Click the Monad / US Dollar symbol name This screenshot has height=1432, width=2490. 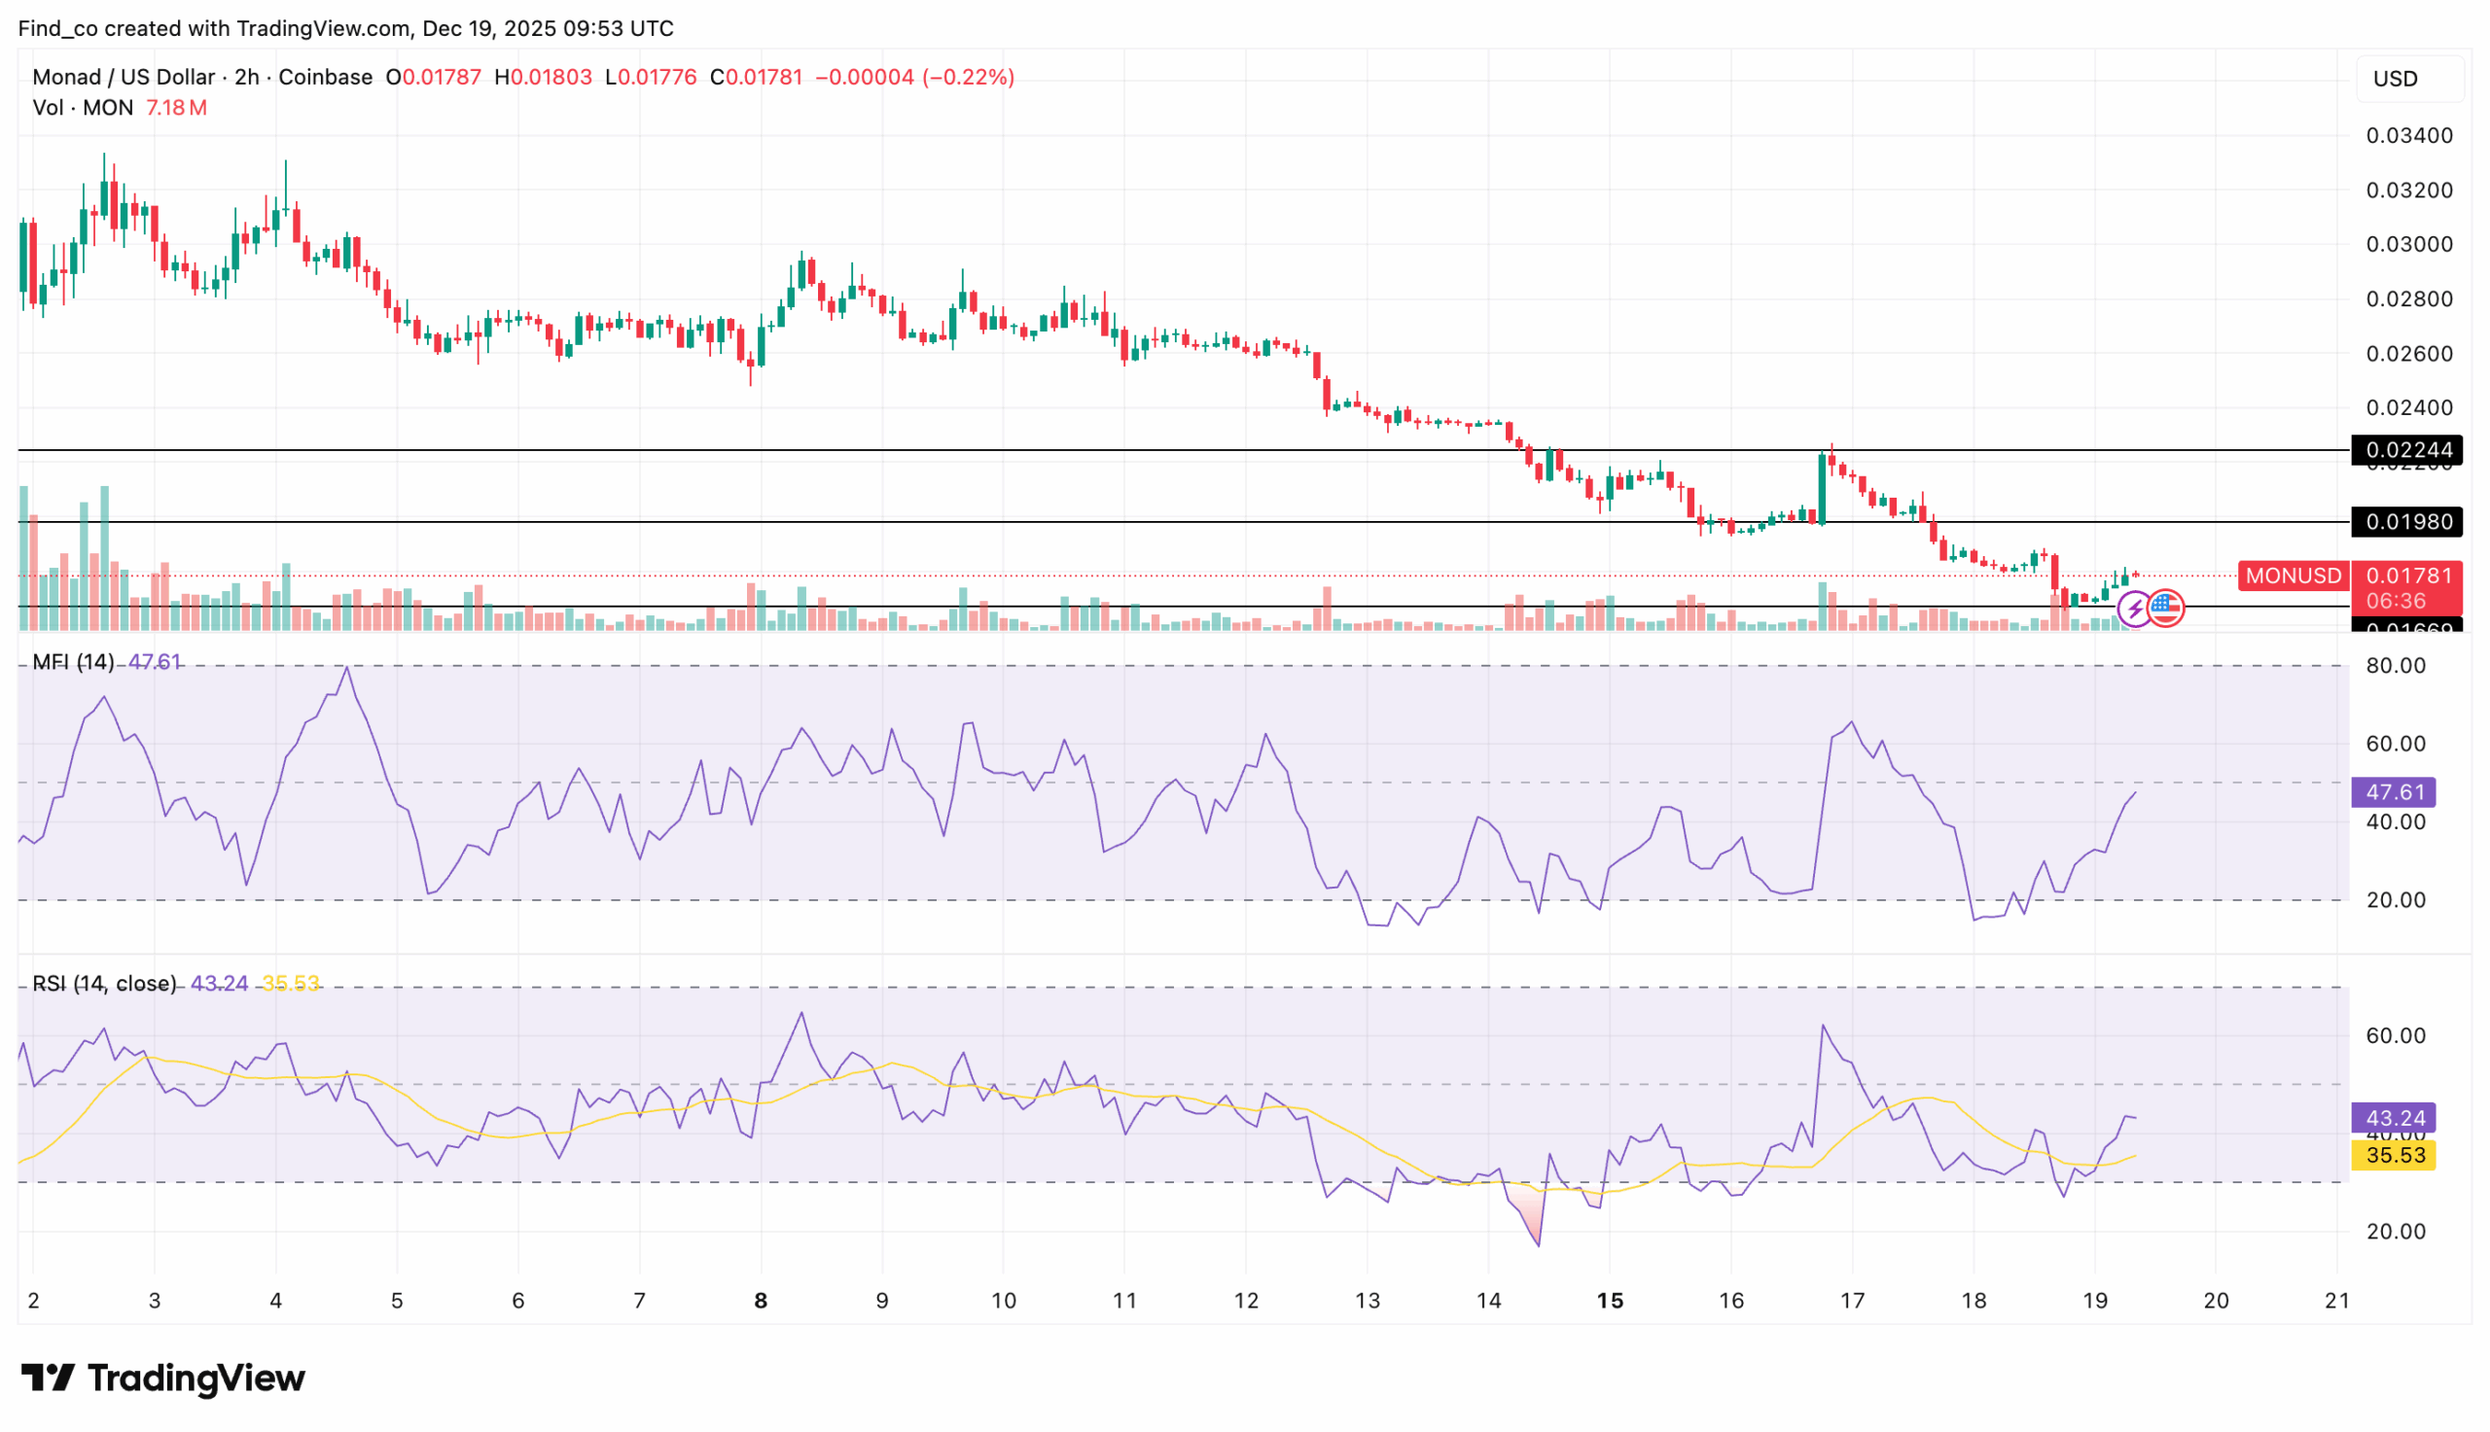point(123,77)
